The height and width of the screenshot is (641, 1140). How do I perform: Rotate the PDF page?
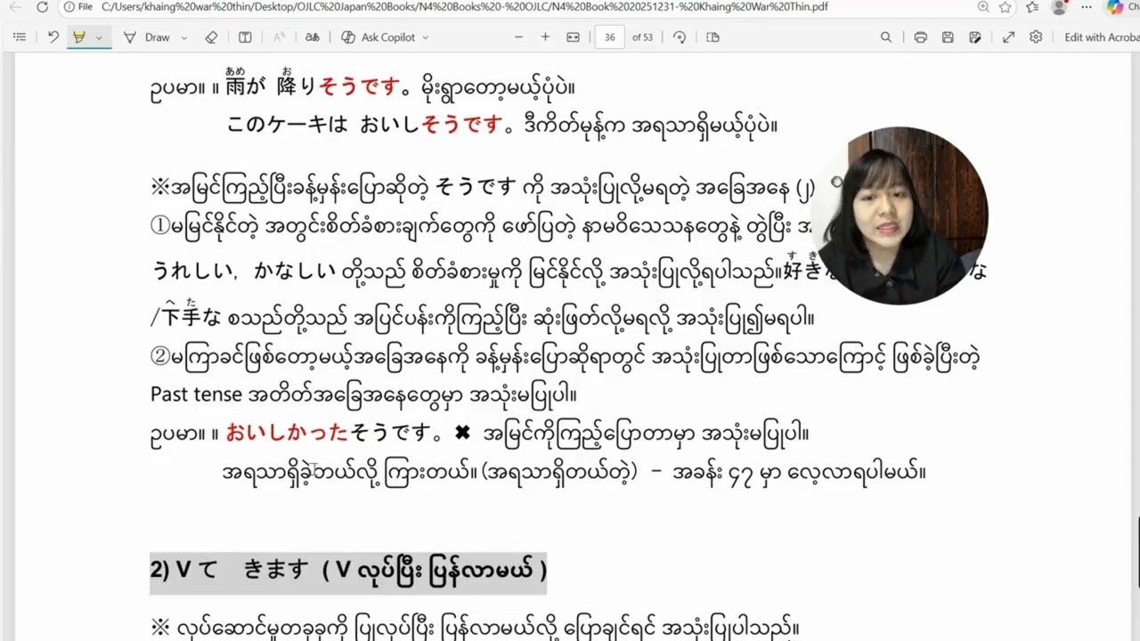tap(680, 37)
